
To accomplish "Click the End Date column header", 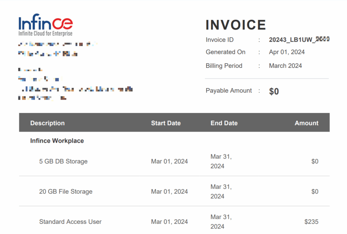I will 224,123.
